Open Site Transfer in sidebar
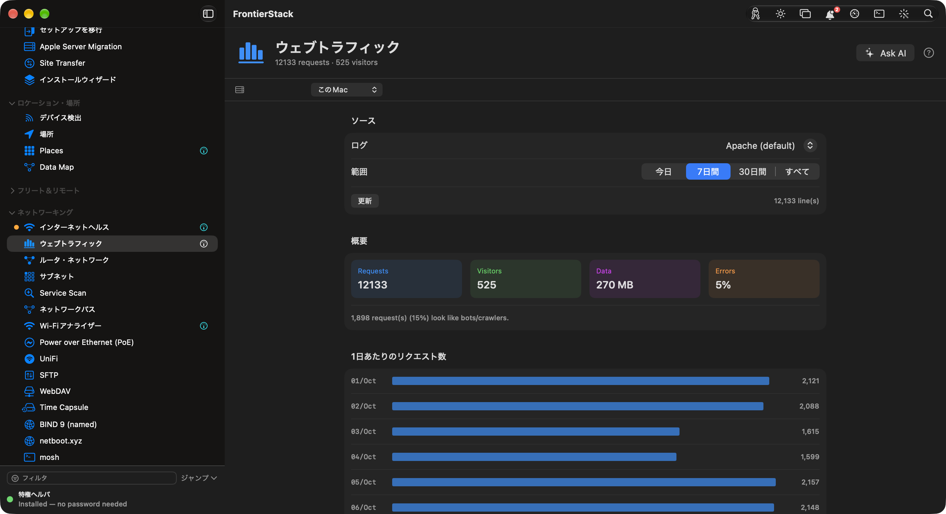The height and width of the screenshot is (514, 946). click(112, 63)
